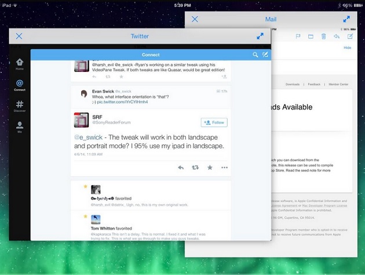Screen dimensions: 365x275
Task: Reply icon under the VideoPane Tweak tweet
Action: tap(94, 77)
